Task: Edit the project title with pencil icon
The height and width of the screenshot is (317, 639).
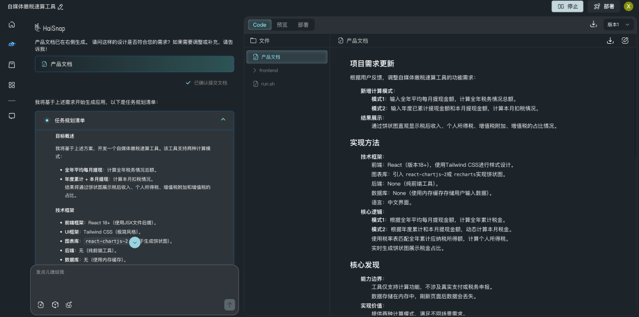Action: click(x=61, y=7)
